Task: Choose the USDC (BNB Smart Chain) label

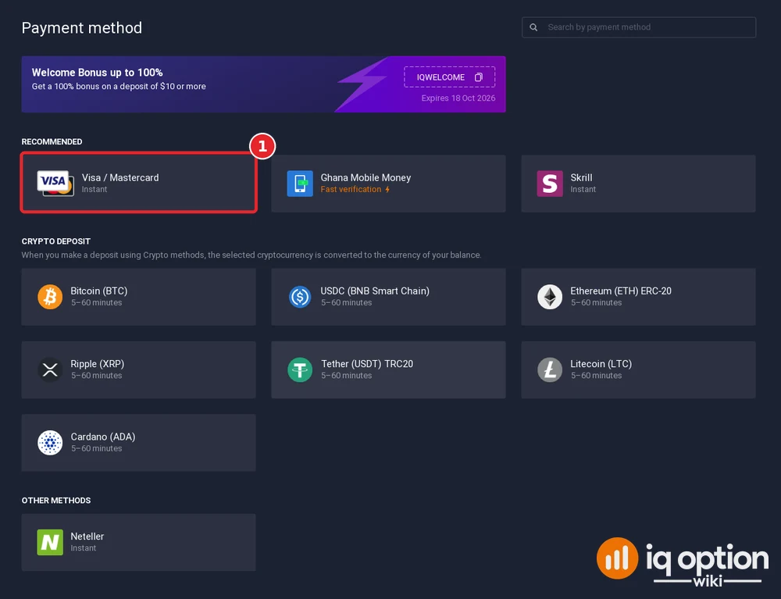Action: [x=375, y=291]
